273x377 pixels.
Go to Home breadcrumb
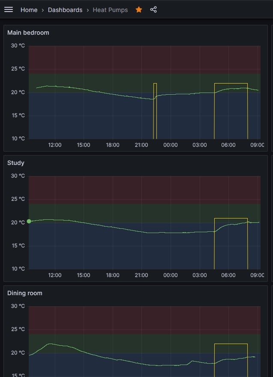click(x=29, y=10)
